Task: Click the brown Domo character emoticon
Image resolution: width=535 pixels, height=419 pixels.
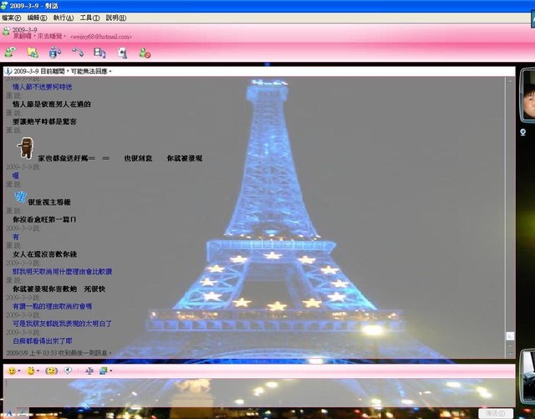Action: click(x=26, y=148)
